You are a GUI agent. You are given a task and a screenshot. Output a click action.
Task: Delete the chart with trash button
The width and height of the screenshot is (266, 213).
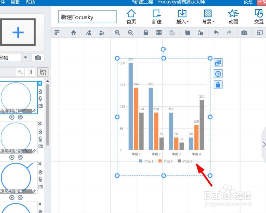point(218,85)
